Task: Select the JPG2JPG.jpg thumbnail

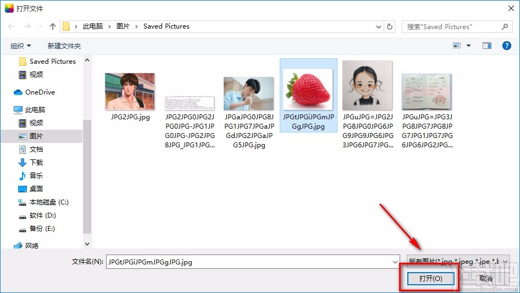Action: [130, 92]
